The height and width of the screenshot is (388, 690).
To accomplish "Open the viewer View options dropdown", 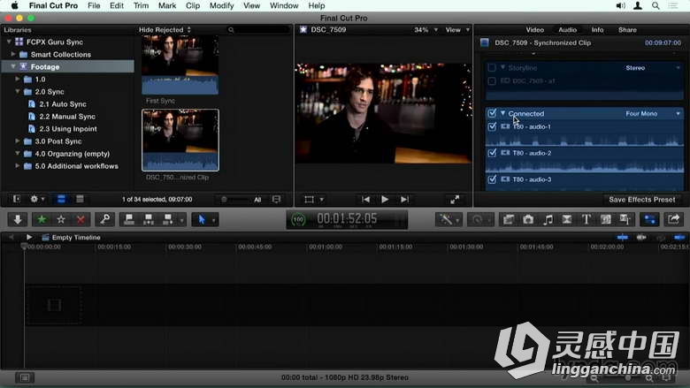I will point(457,29).
